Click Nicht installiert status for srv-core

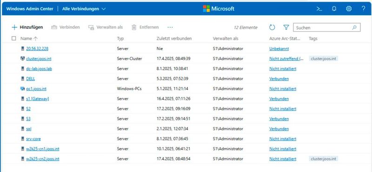(x=283, y=139)
